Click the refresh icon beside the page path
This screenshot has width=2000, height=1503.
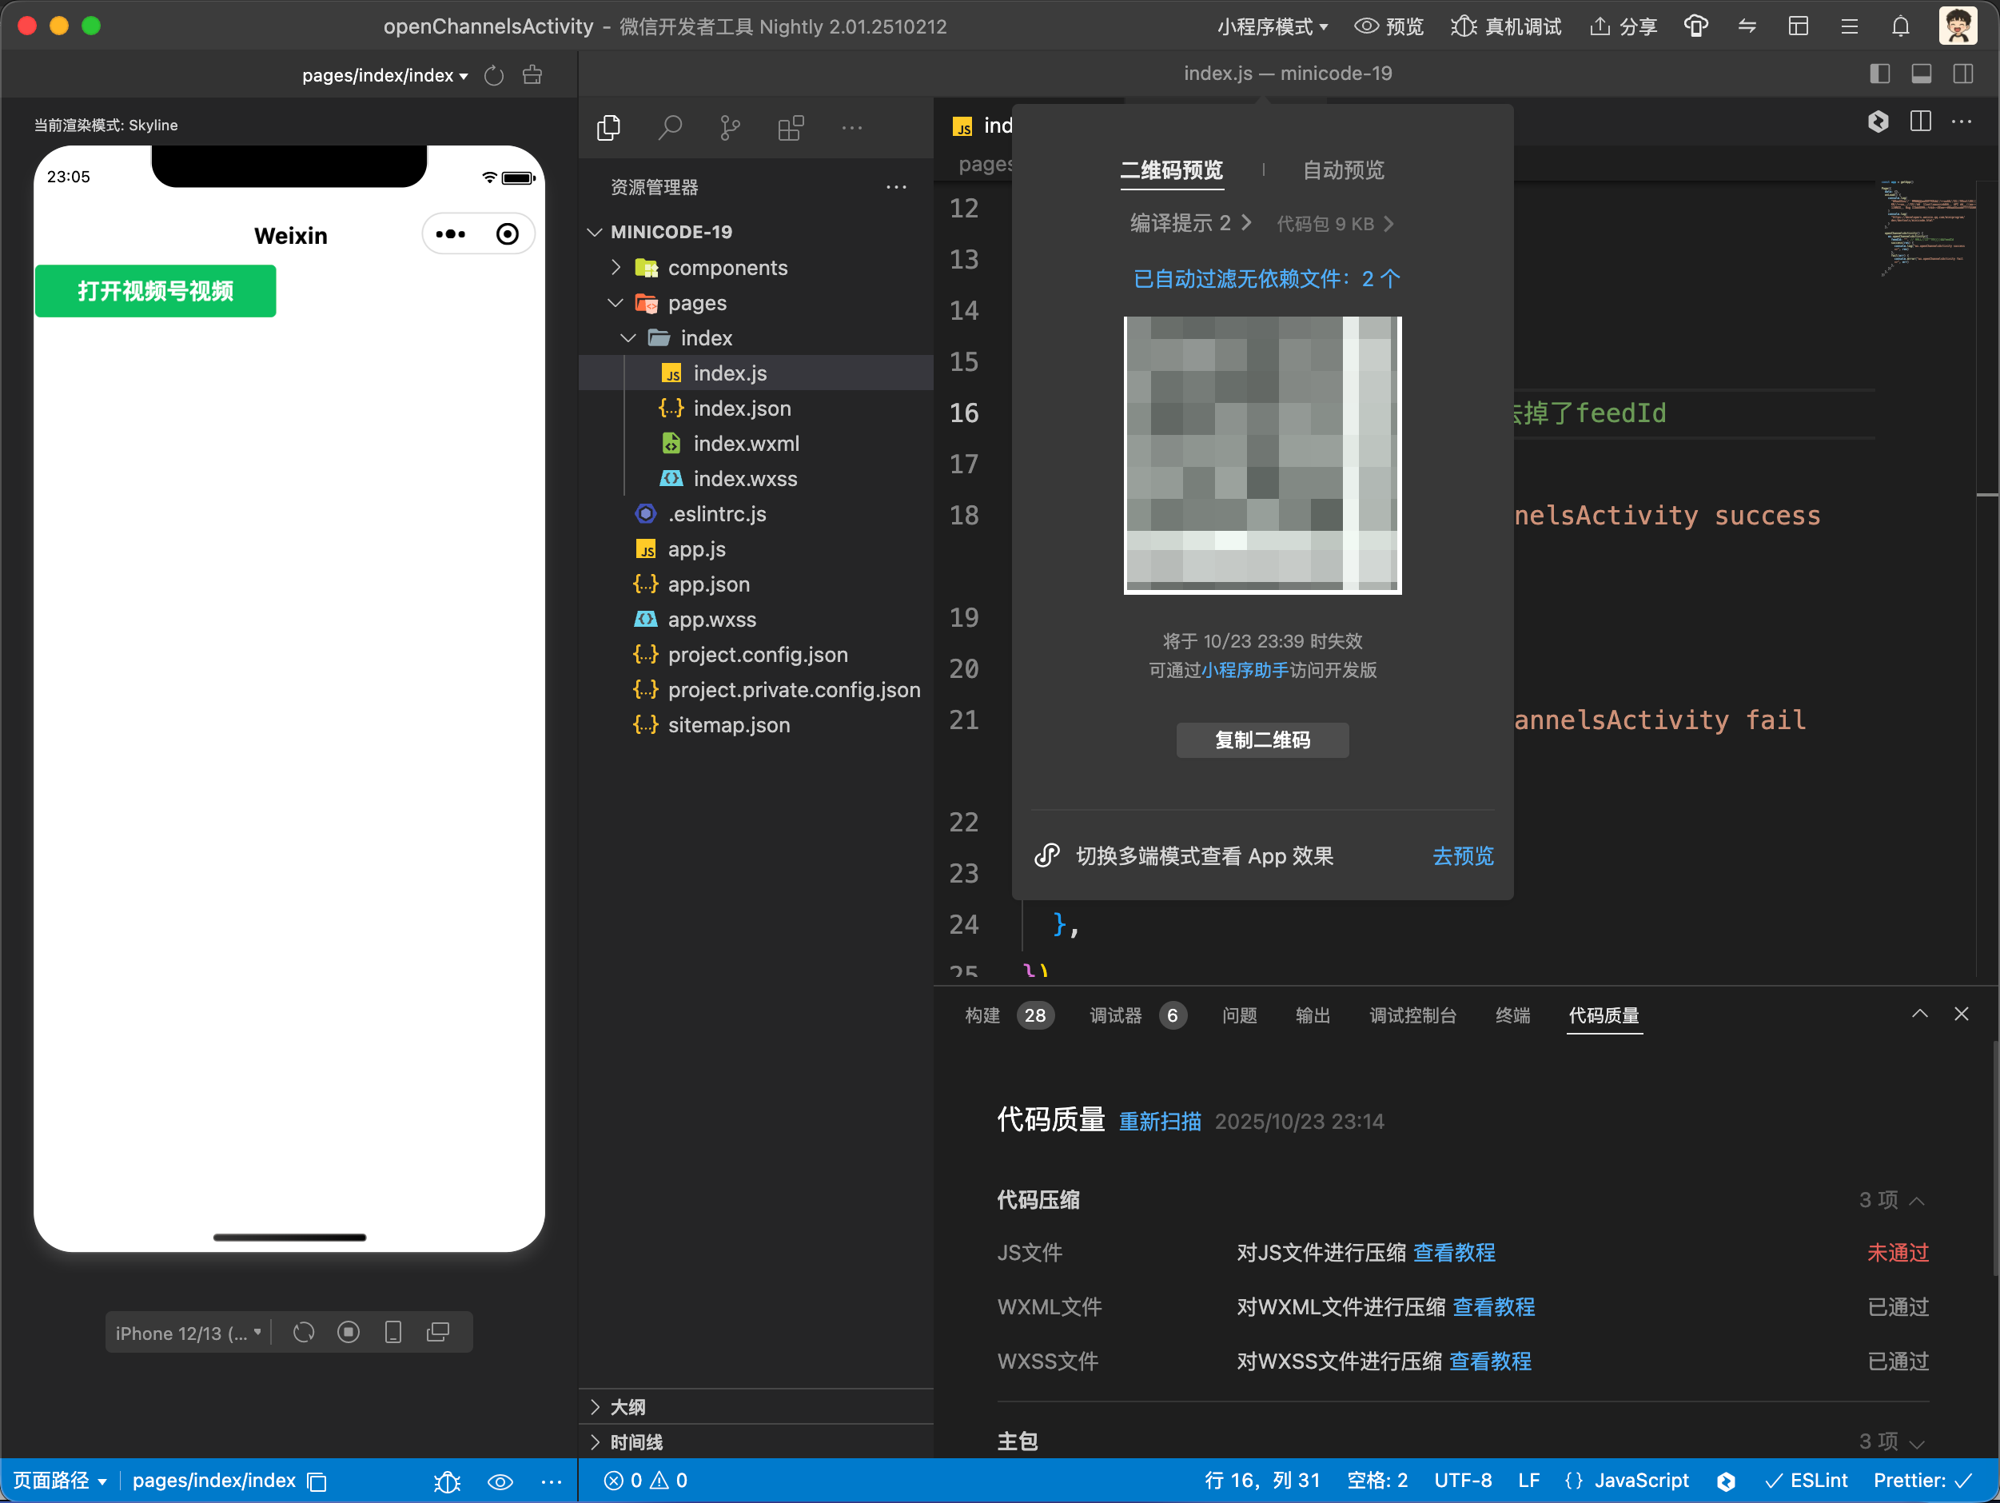[494, 76]
